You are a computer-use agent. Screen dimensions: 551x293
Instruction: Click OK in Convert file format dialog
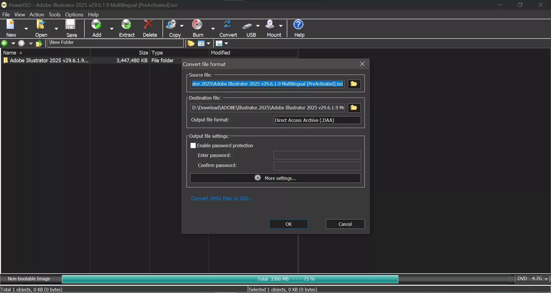tap(288, 224)
